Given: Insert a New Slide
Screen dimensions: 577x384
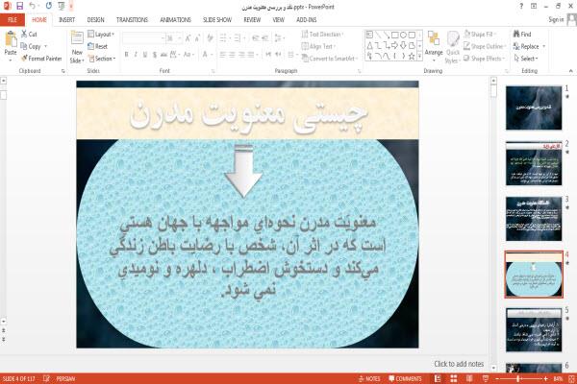Looking at the screenshot, I should coord(77,48).
